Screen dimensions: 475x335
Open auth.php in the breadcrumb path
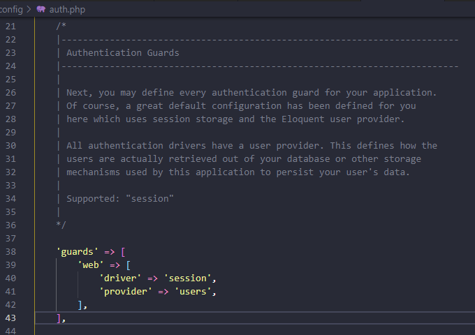tap(67, 9)
